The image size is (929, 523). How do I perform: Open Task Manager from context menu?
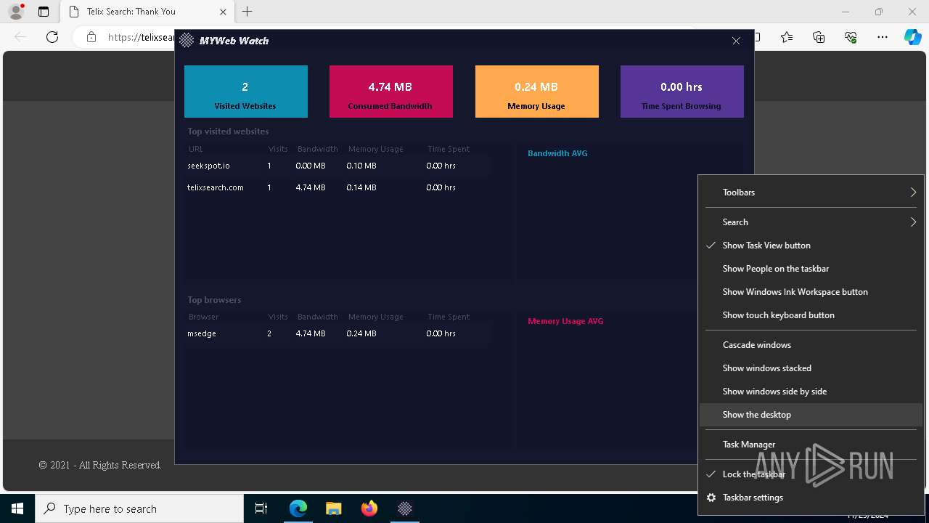pyautogui.click(x=811, y=445)
